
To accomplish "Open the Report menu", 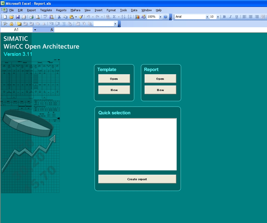I will click(31, 10).
